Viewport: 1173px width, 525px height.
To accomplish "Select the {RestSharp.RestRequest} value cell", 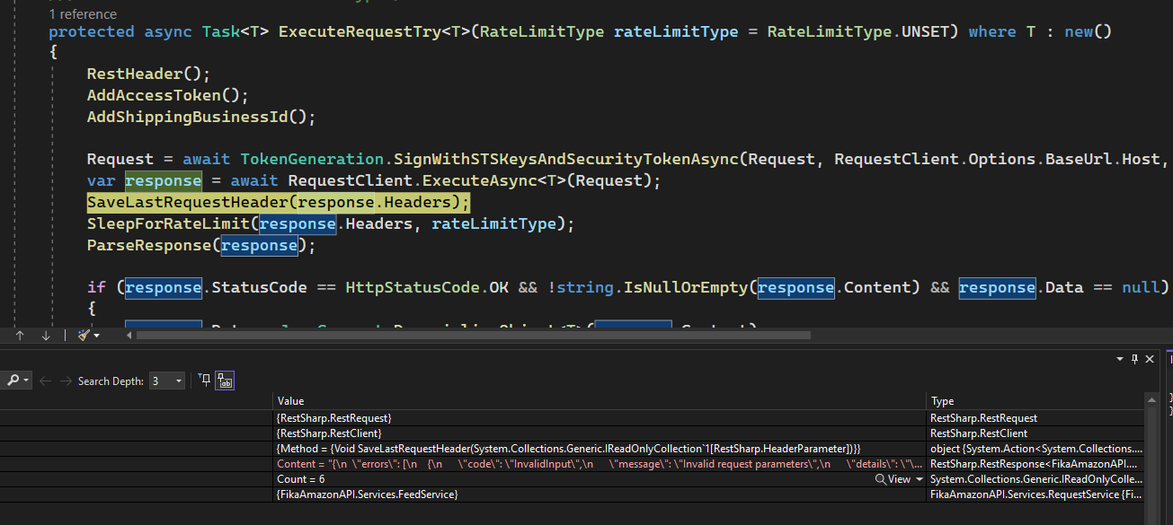I will [x=599, y=418].
